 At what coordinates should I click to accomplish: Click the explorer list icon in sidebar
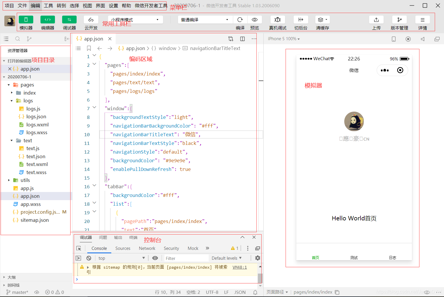(x=6, y=39)
